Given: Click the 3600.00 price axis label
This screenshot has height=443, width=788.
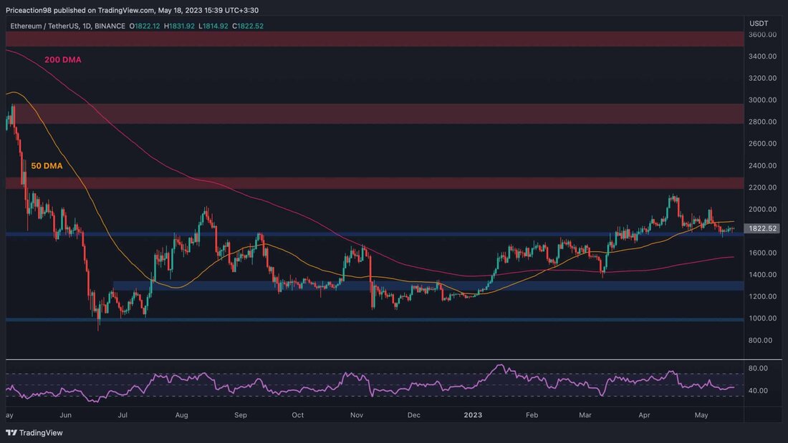Looking at the screenshot, I should 762,34.
